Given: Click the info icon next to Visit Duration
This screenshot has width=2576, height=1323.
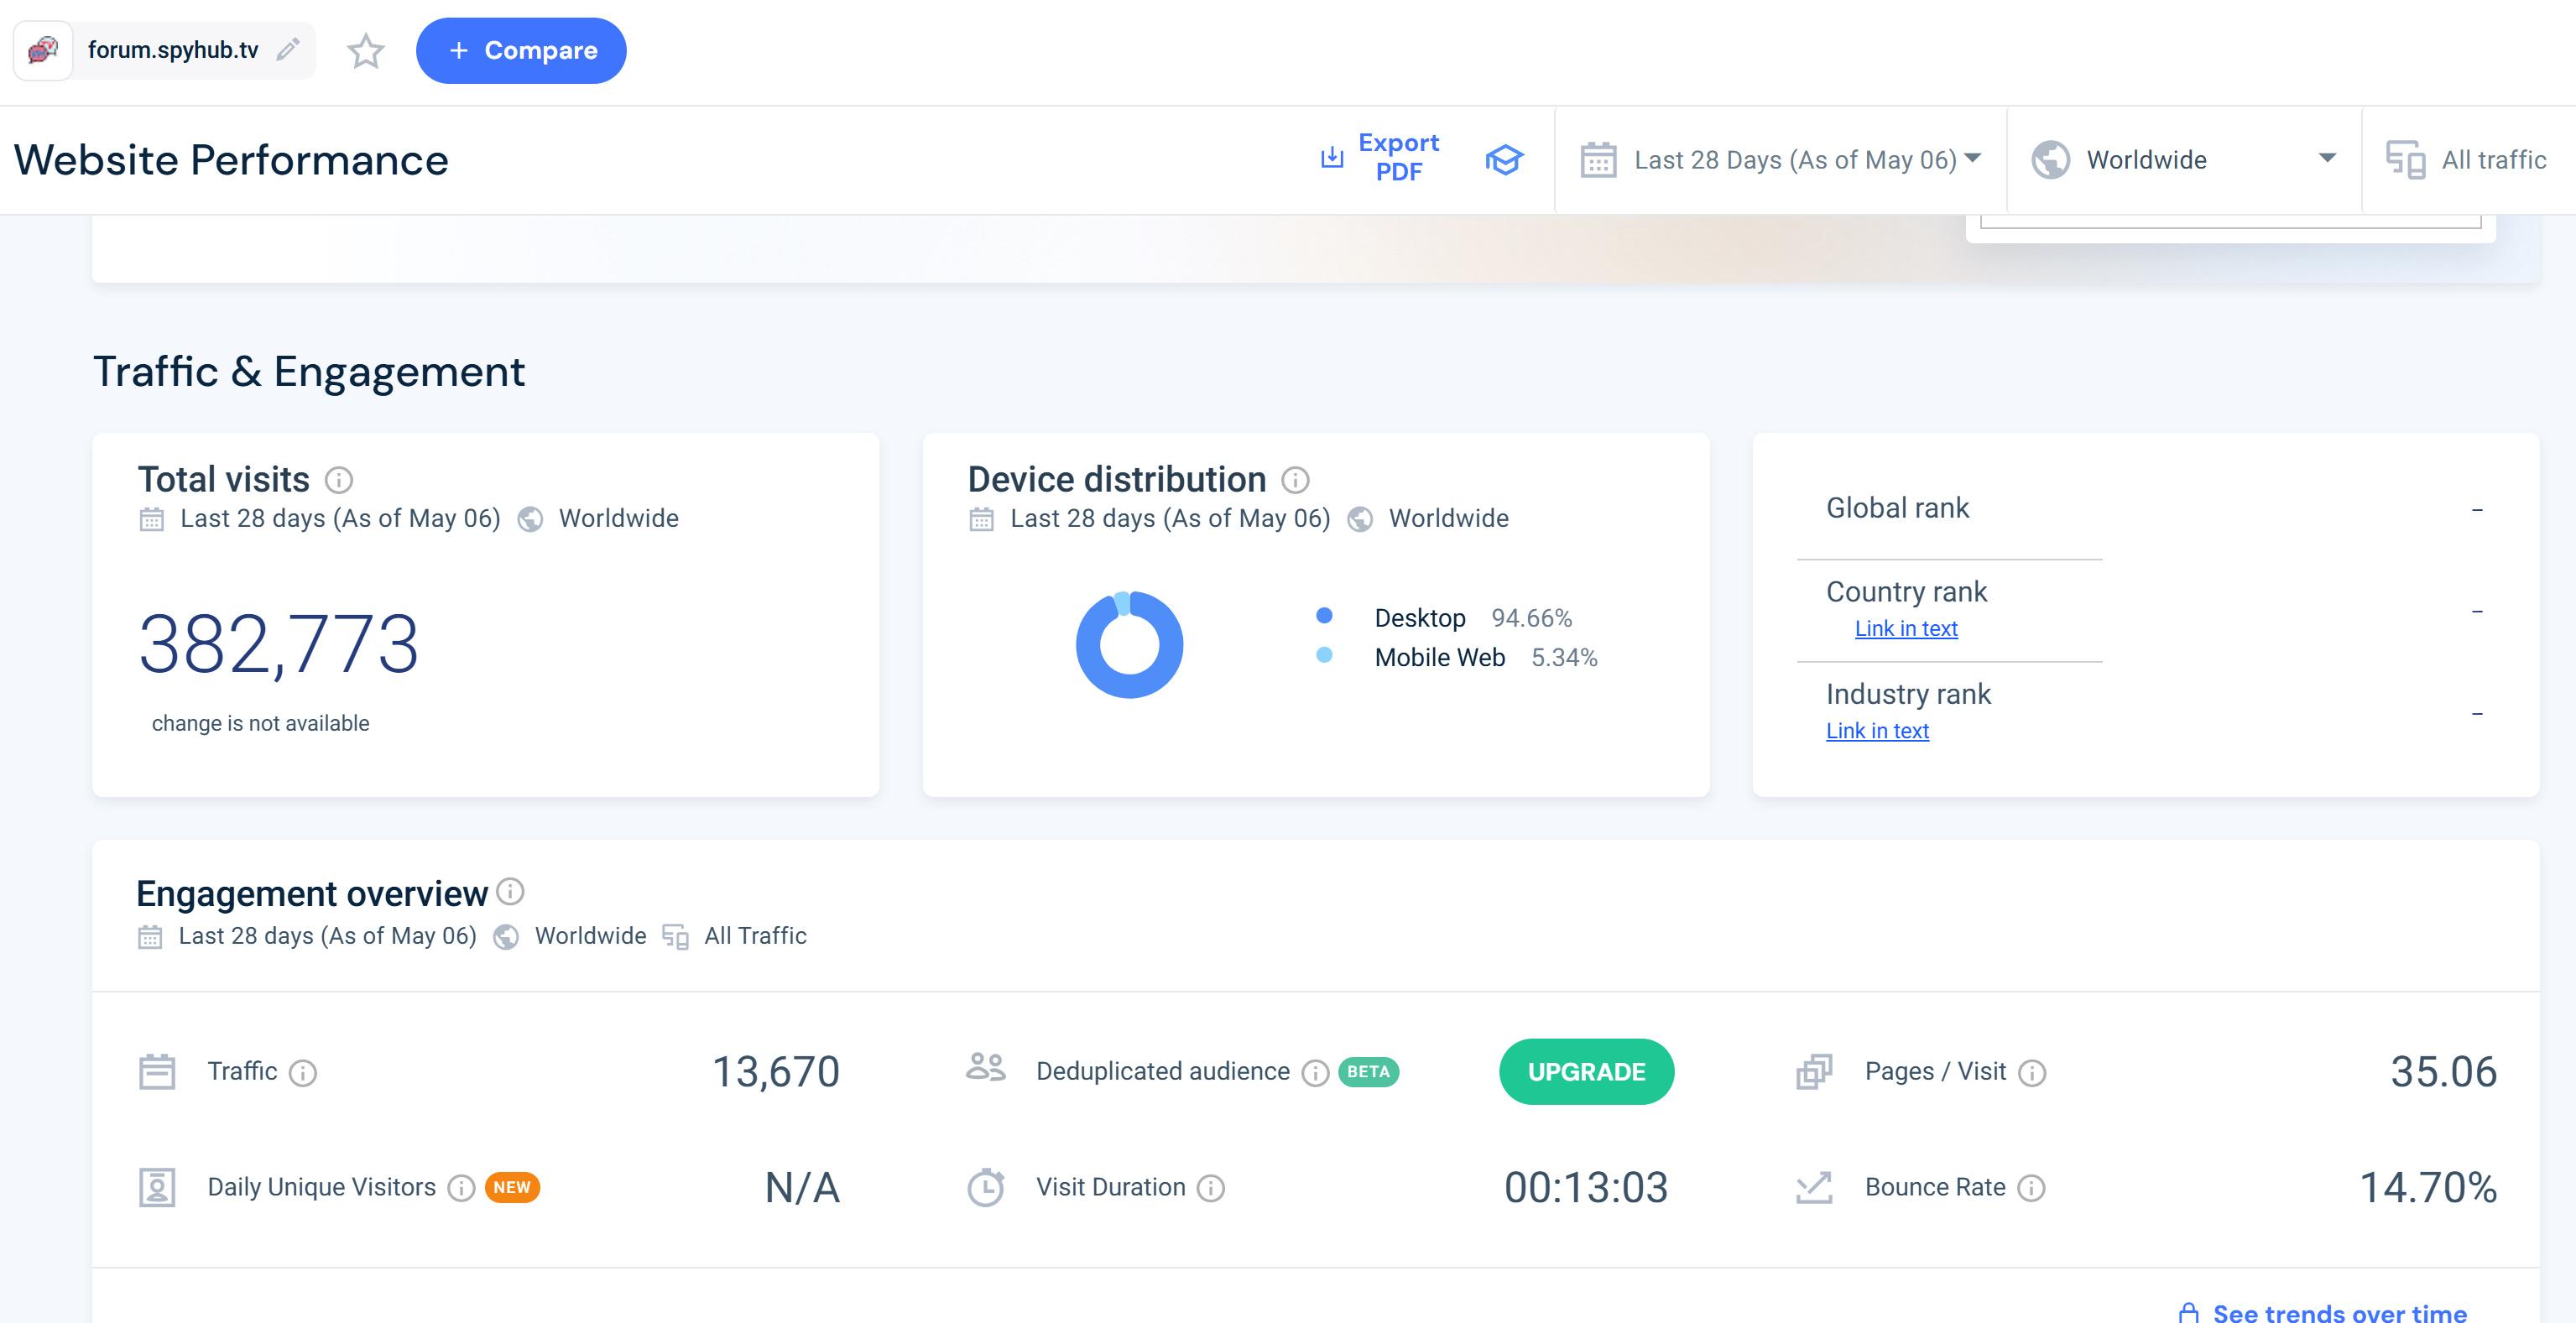Looking at the screenshot, I should 1211,1188.
